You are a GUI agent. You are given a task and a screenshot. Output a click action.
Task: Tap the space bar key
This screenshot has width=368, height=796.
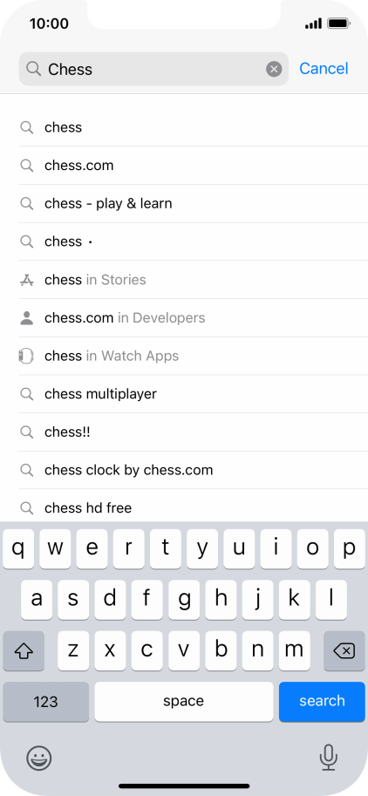point(184,702)
